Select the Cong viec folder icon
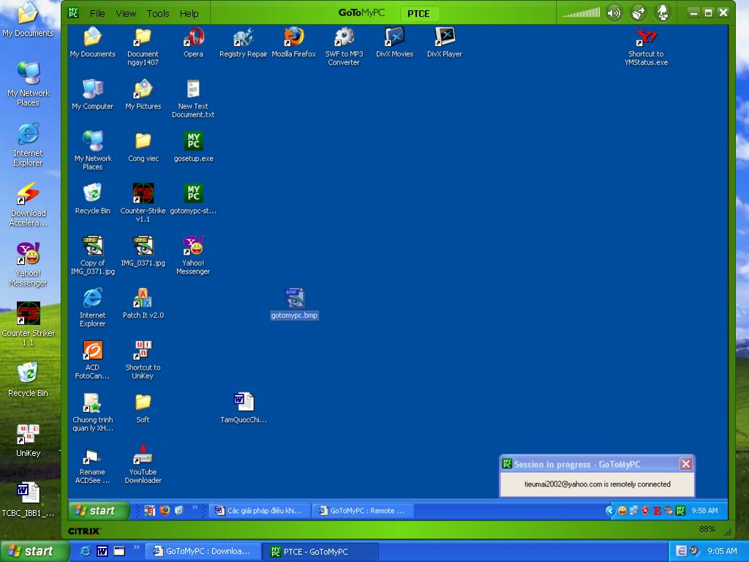The width and height of the screenshot is (749, 562). 143,147
